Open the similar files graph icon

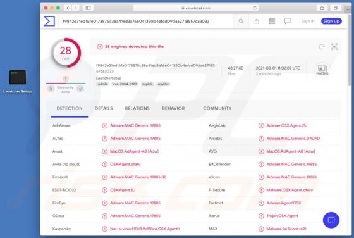pyautogui.click(x=334, y=47)
